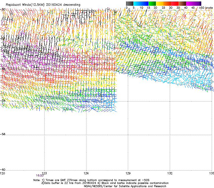Viewport: 214px width, 188px height.
Task: Click the legend number 40
Action: 186,8
